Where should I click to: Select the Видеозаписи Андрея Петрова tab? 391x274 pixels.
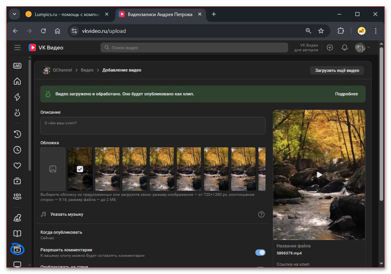[160, 14]
